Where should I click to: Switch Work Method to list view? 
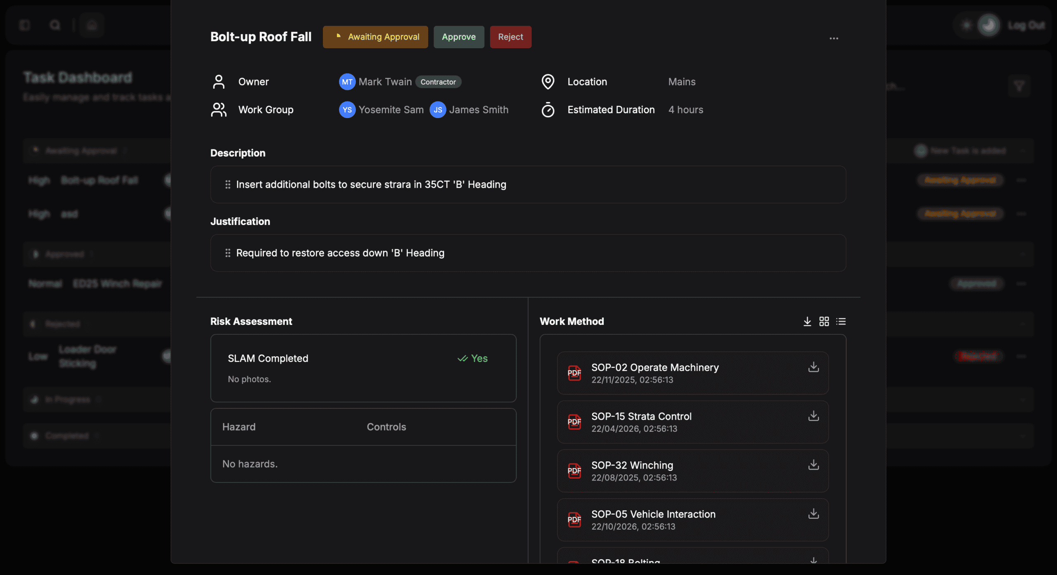[841, 322]
